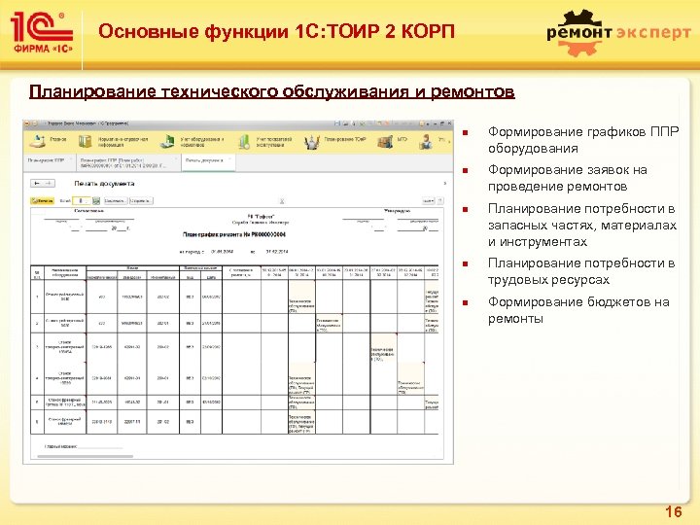Open the Главное section desk icon

pyautogui.click(x=37, y=141)
